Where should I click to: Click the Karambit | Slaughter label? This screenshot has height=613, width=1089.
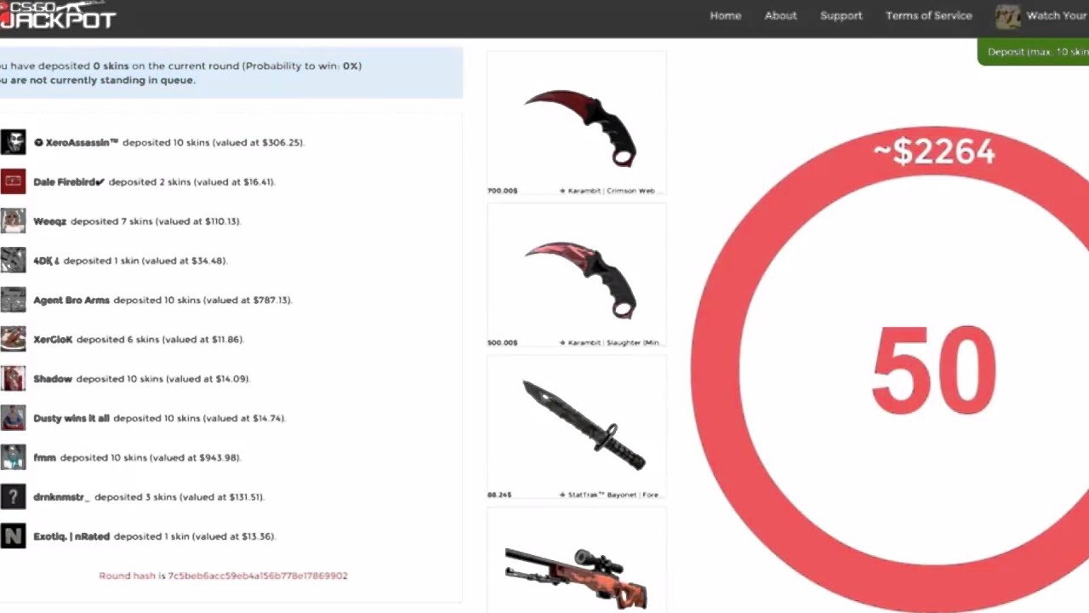[609, 342]
